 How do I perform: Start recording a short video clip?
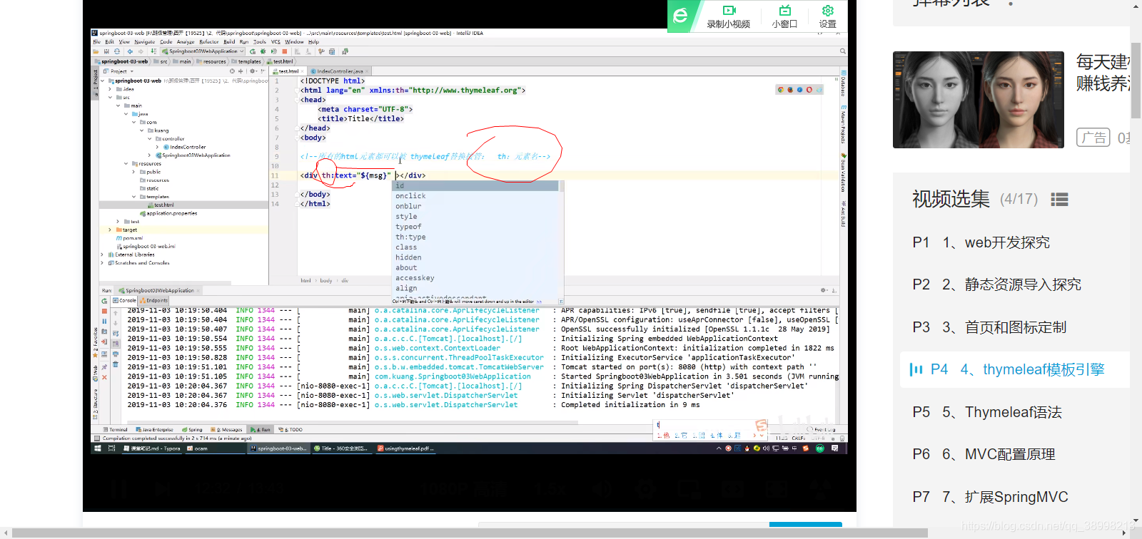click(x=728, y=16)
